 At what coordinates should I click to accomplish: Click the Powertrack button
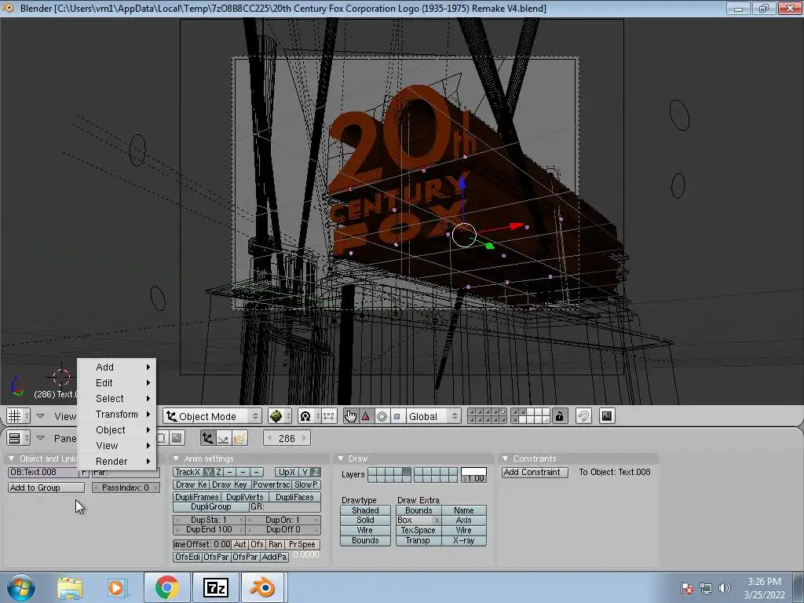[271, 484]
